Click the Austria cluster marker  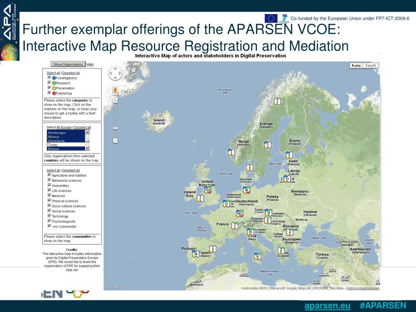click(268, 220)
